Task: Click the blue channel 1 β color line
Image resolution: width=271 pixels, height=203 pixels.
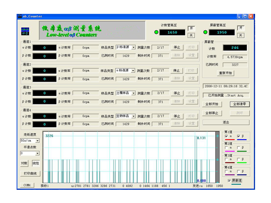Action: tap(242, 140)
